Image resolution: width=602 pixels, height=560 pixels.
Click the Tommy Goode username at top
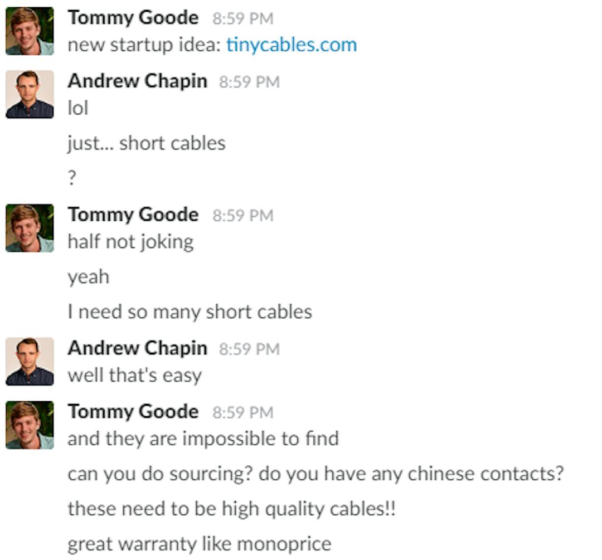click(133, 17)
